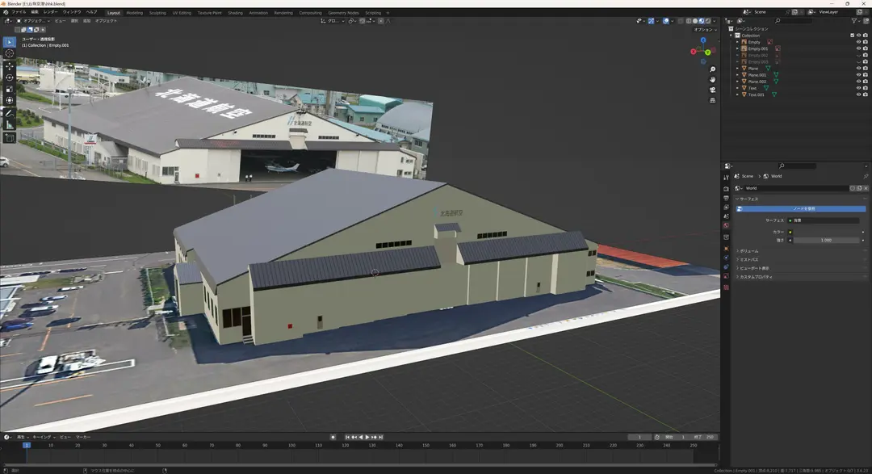This screenshot has width=872, height=474.
Task: Click the blue use nodes button
Action: tap(801, 208)
